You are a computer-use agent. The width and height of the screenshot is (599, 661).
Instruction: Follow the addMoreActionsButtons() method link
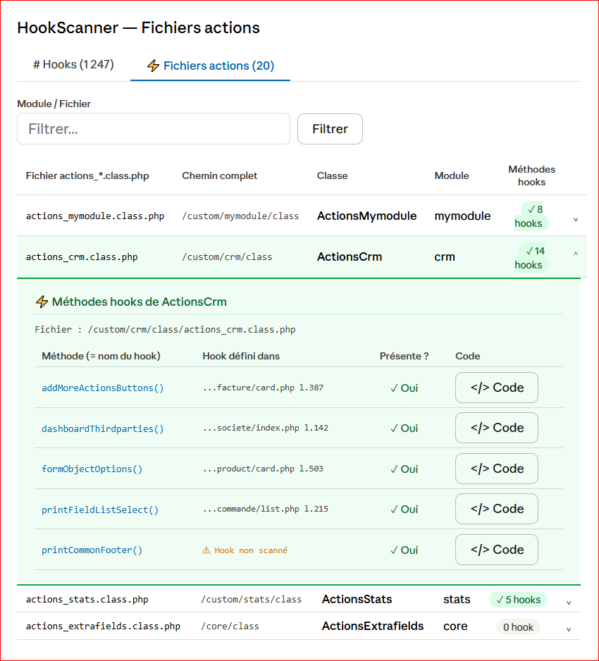click(103, 388)
